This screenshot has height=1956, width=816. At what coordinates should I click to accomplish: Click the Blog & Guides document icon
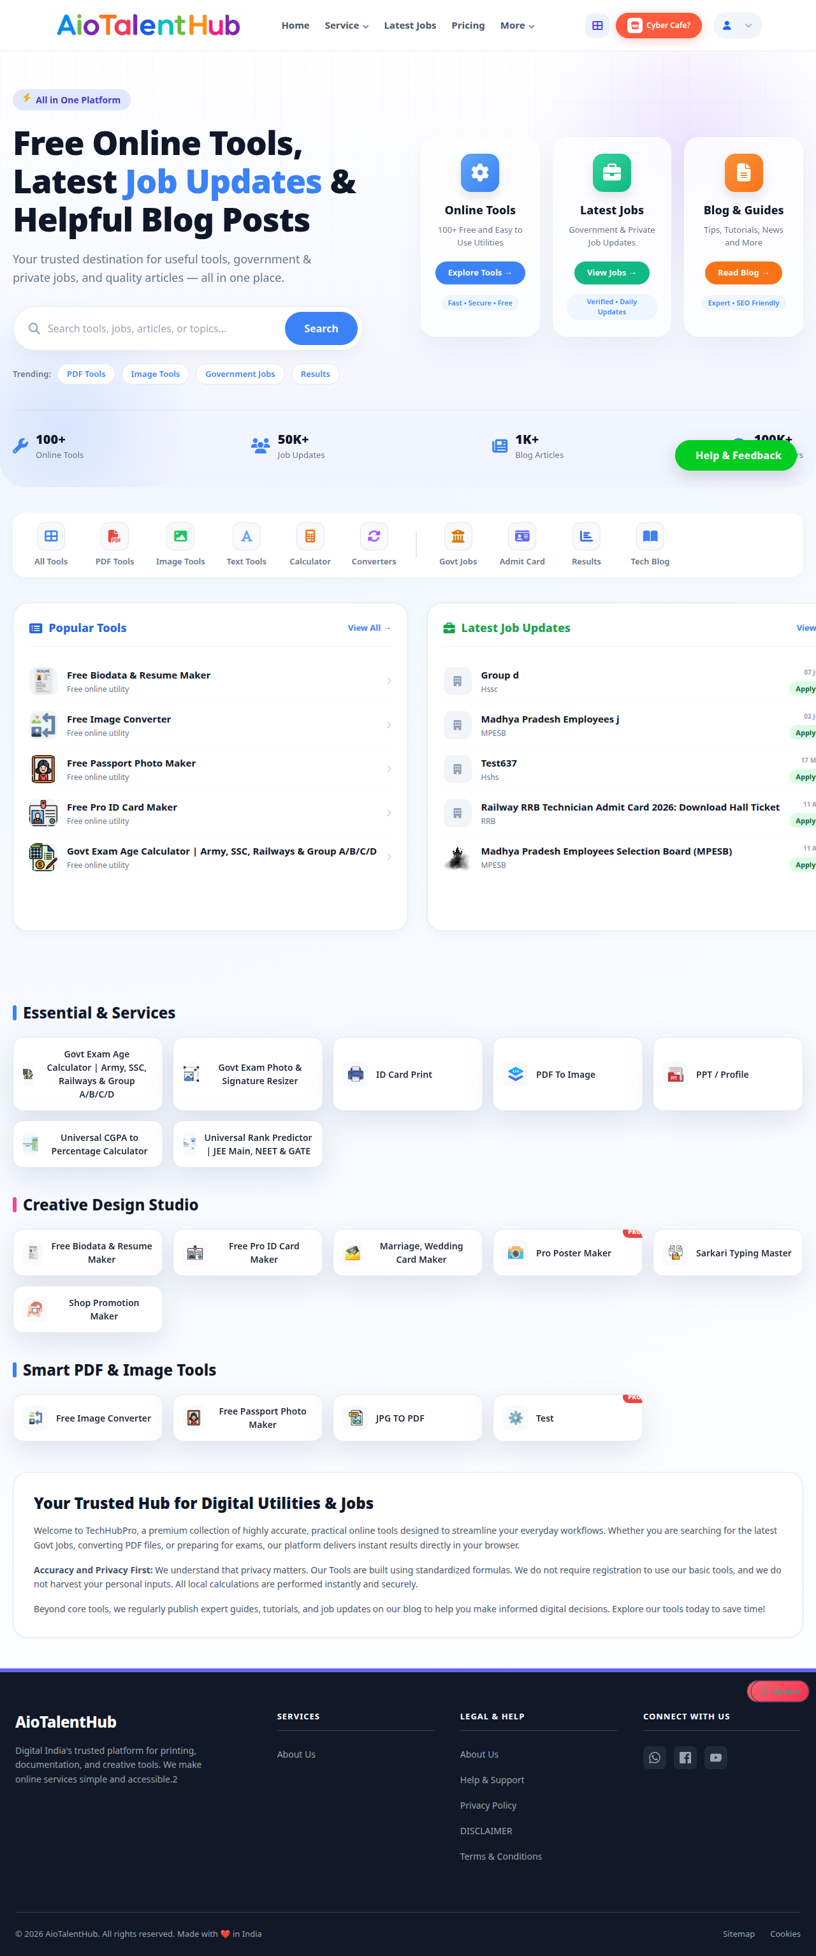coord(743,172)
